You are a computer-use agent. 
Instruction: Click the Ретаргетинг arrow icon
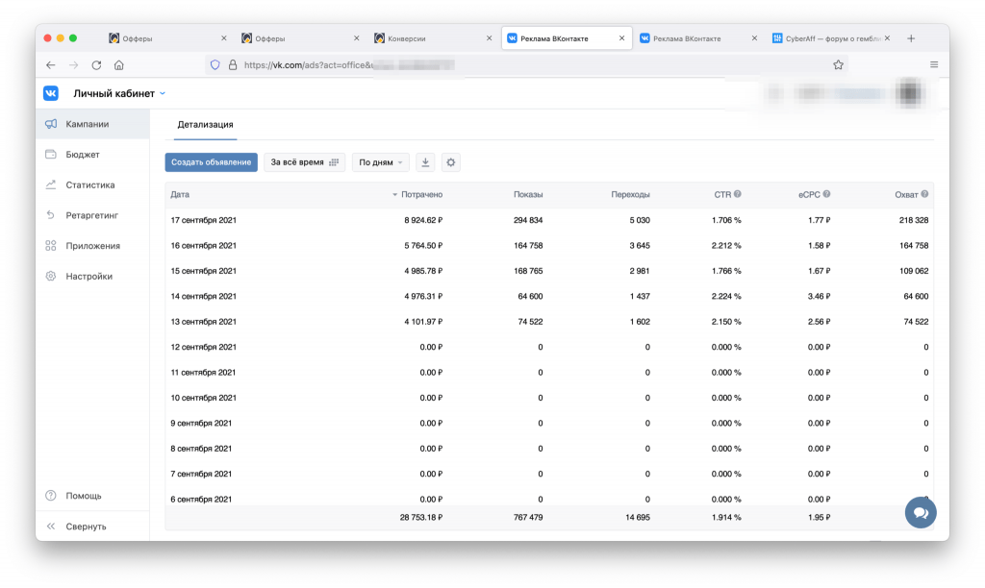51,215
